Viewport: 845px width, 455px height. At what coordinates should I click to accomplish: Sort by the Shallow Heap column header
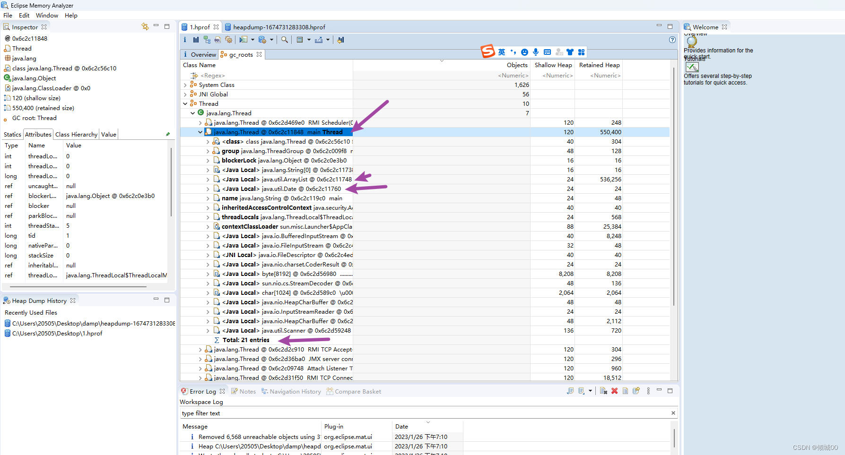(x=553, y=65)
